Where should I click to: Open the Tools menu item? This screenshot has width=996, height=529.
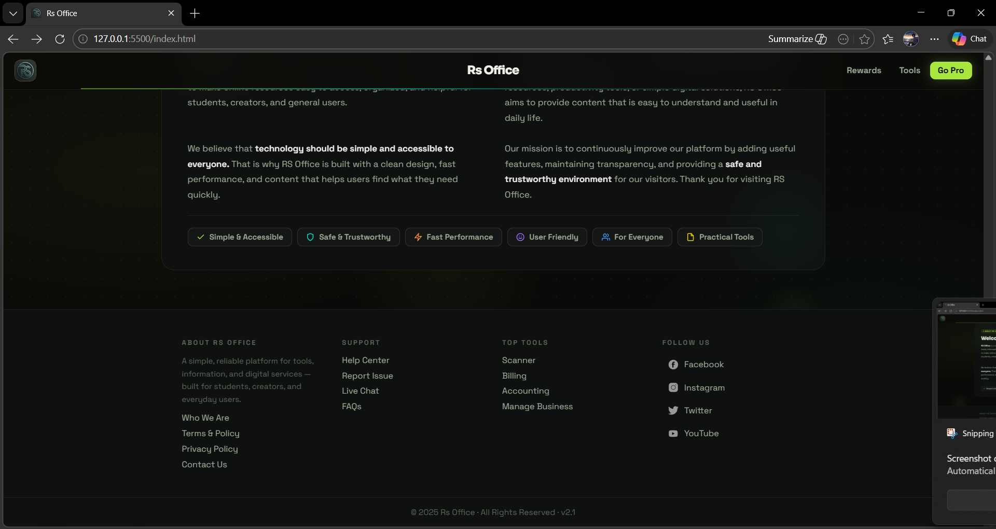coord(909,71)
